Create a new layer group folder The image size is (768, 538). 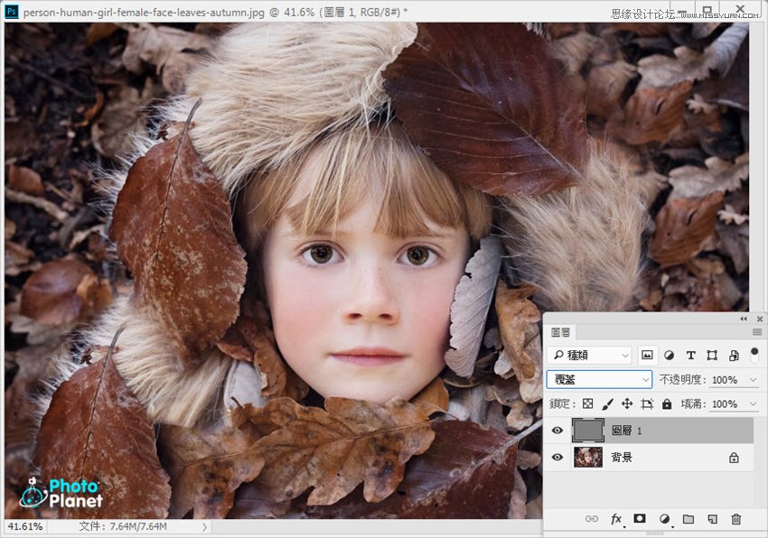[688, 519]
